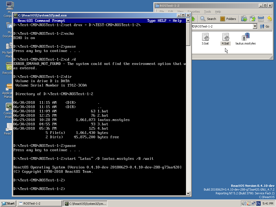
Task: Click the Copy To toolbar icon
Action: (253, 19)
